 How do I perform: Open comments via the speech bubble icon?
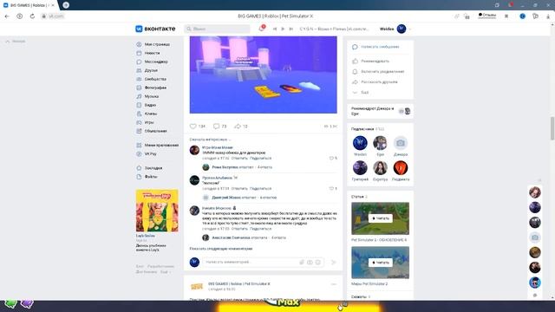216,126
